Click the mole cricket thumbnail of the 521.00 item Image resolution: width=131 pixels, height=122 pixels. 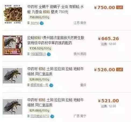click(x=12, y=107)
